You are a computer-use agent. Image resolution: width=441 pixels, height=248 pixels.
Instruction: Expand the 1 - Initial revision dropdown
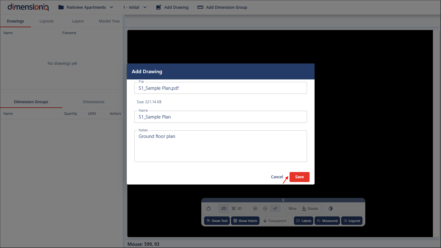135,7
